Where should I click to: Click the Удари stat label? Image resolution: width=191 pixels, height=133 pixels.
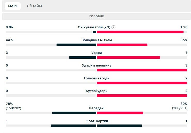(x=97, y=53)
